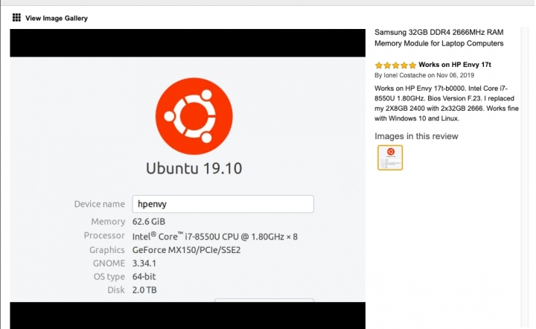Open the View Image Gallery link
The image size is (536, 329).
[x=57, y=18]
